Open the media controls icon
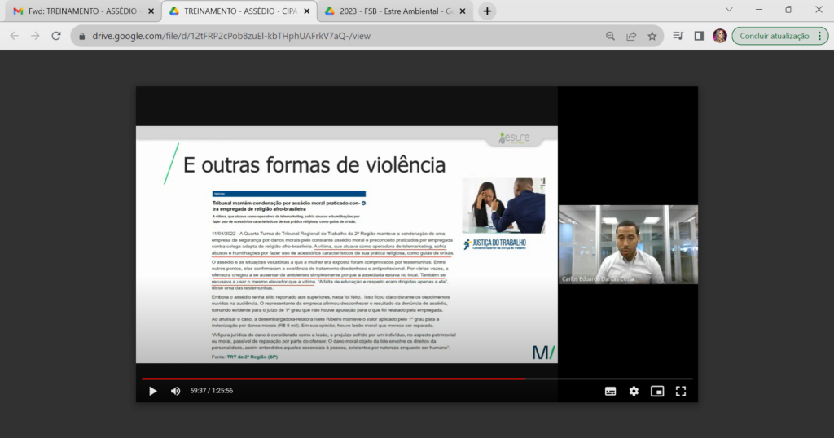This screenshot has height=438, width=834. (678, 36)
